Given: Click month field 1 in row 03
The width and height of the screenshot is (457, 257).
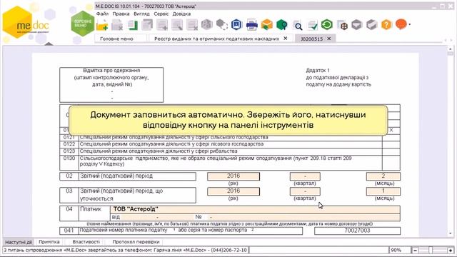Looking at the screenshot, I should 383,191.
